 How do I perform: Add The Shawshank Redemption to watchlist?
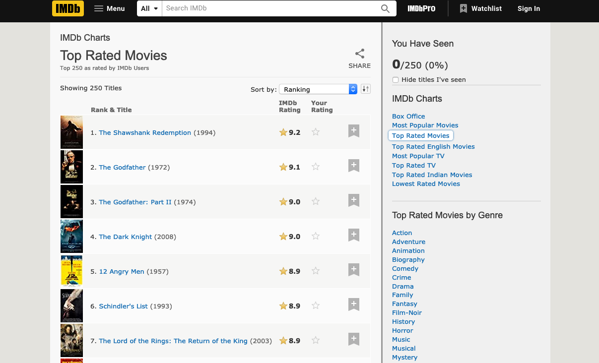click(353, 131)
